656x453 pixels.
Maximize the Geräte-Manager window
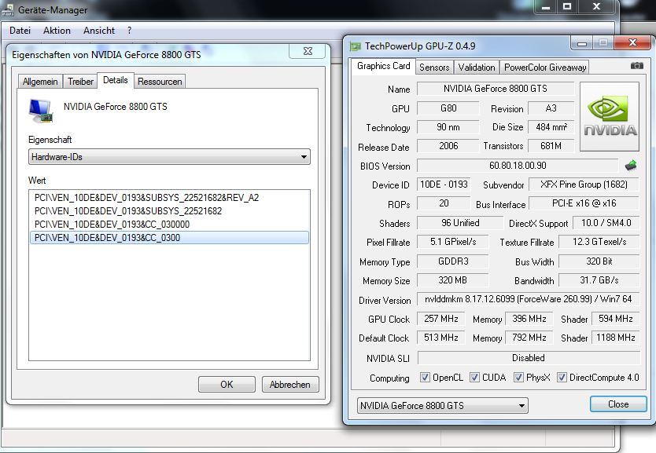[567, 7]
